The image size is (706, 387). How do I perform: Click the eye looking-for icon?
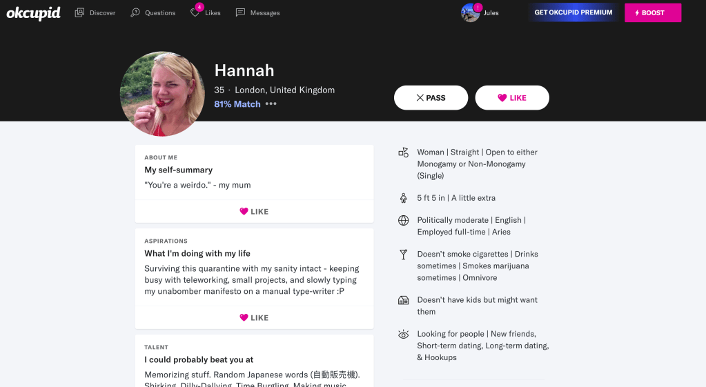tap(404, 335)
